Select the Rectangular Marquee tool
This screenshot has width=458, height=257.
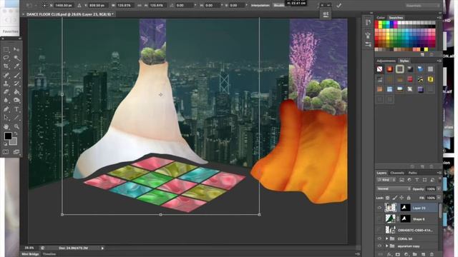tap(6, 49)
